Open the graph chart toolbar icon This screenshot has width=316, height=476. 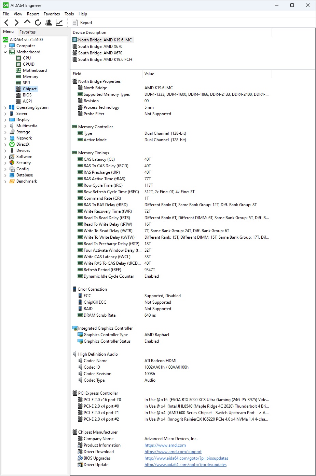(59, 23)
